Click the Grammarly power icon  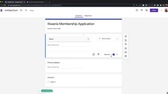pos(39,91)
